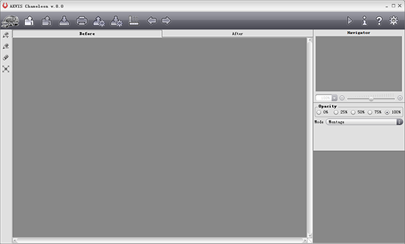Viewport: 405px width, 244px height.
Task: Select the Drop Area pencil tool
Action: 6,47
